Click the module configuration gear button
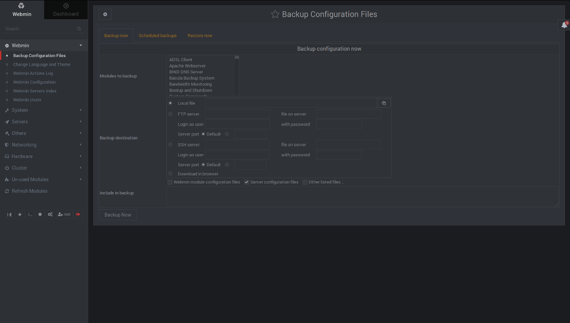Viewport: 570px width, 323px height. [x=105, y=14]
